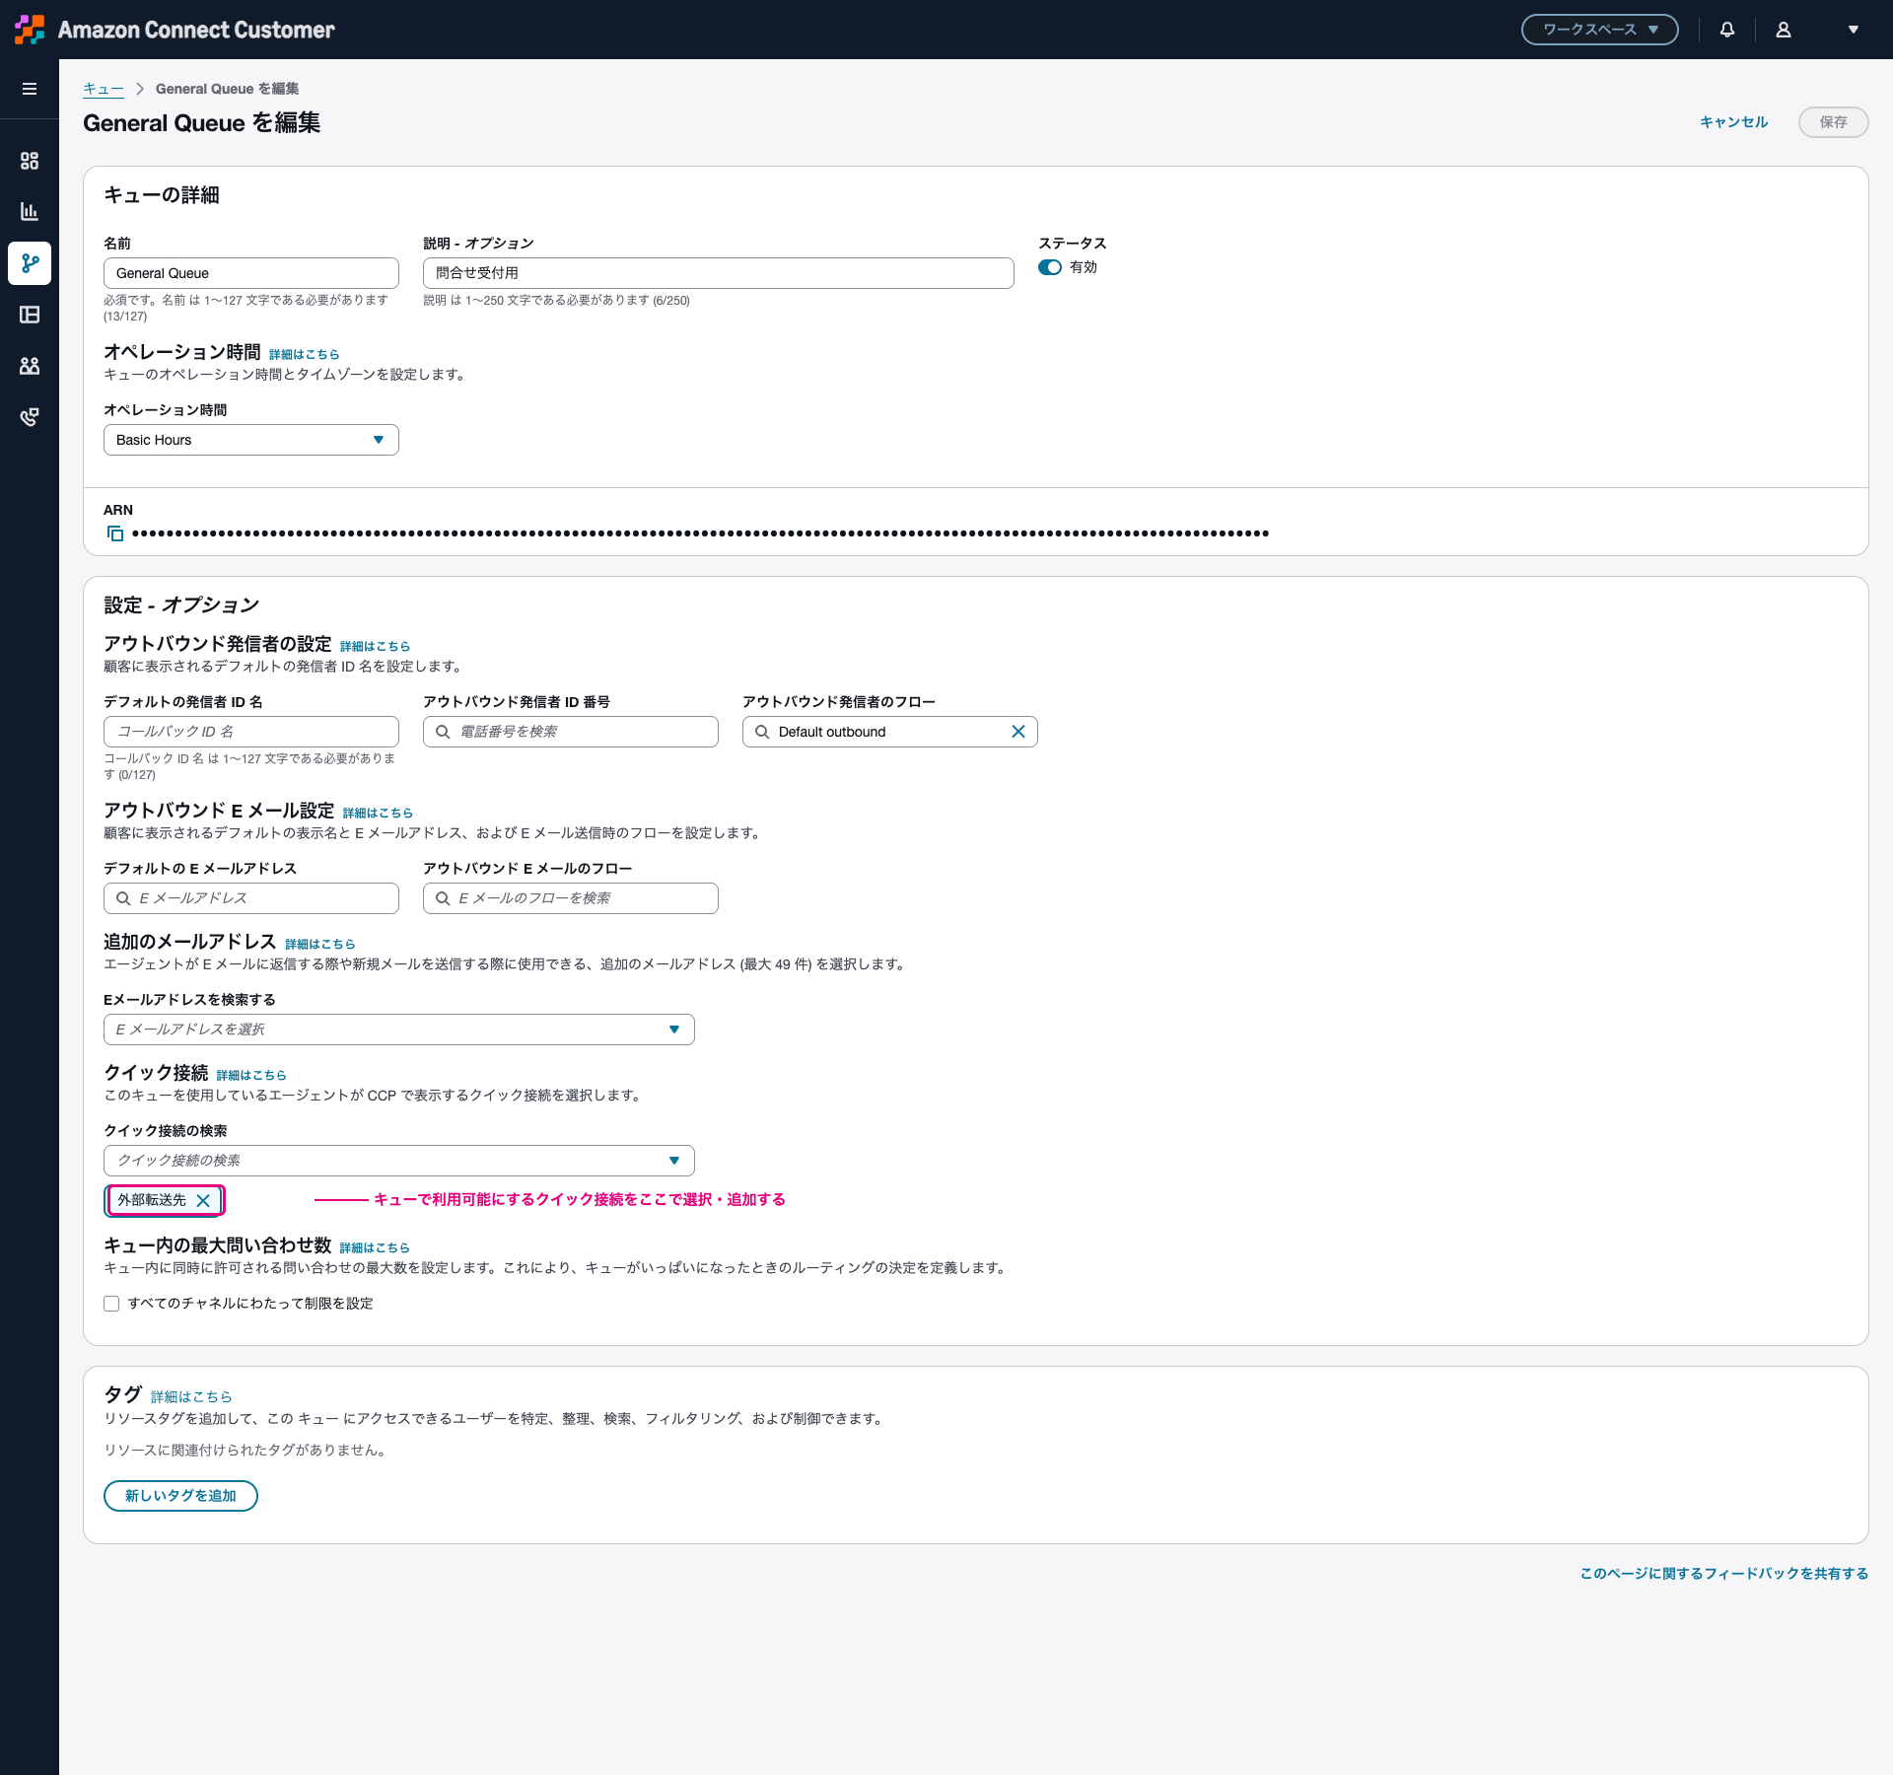
Task: Open the user profile icon
Action: [1784, 30]
